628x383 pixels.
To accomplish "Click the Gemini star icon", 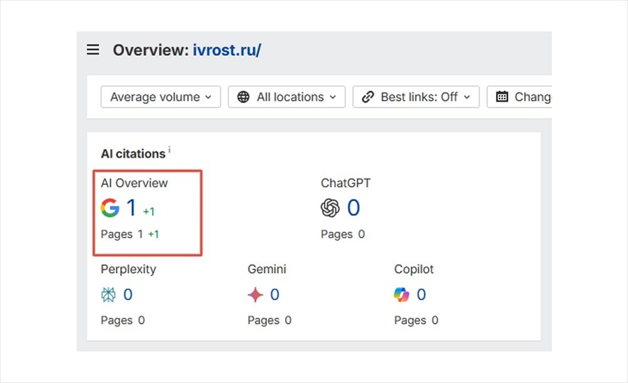I will pyautogui.click(x=255, y=294).
